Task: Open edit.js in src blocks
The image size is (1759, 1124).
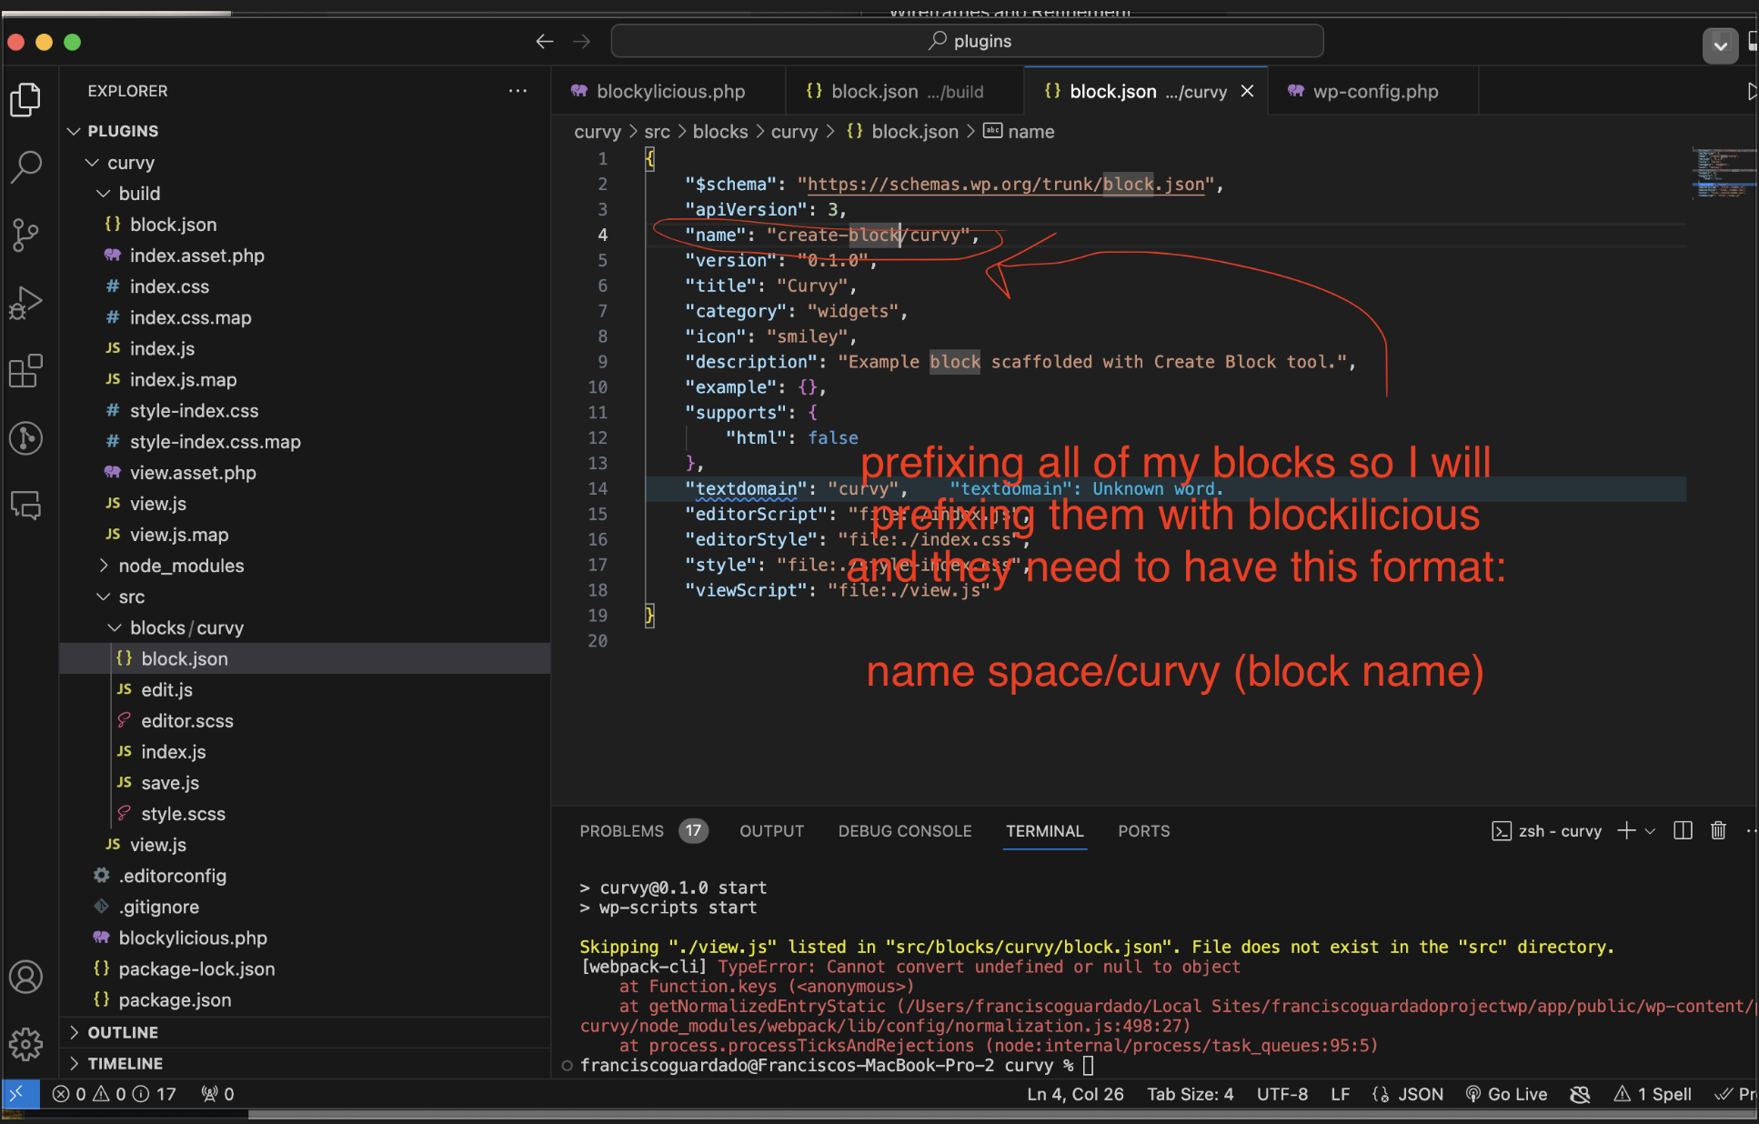Action: (166, 689)
